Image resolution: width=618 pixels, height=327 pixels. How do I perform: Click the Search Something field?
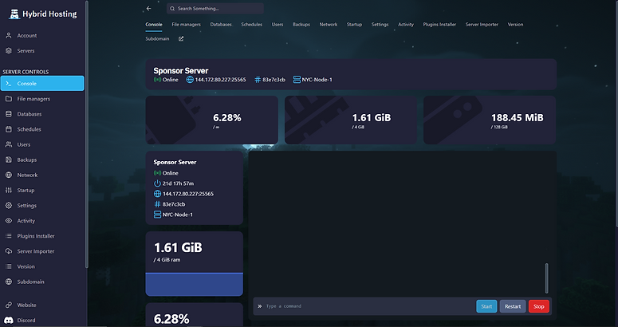pos(215,8)
